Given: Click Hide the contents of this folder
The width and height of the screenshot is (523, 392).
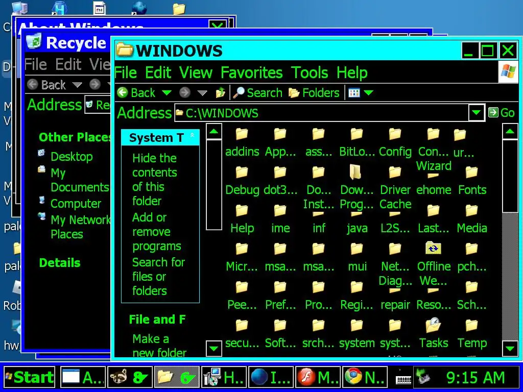Looking at the screenshot, I should (x=155, y=179).
